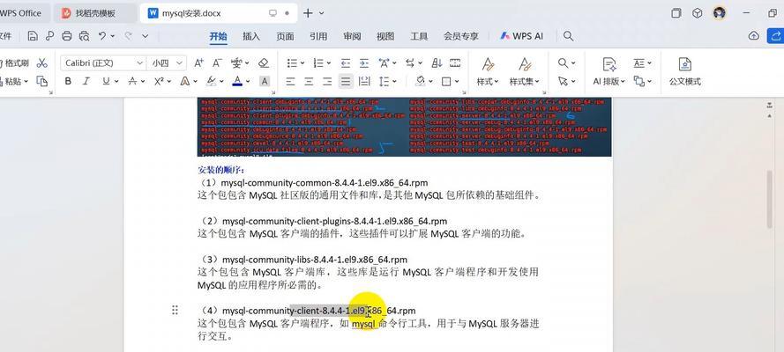Set align right paragraph alignment

327,81
